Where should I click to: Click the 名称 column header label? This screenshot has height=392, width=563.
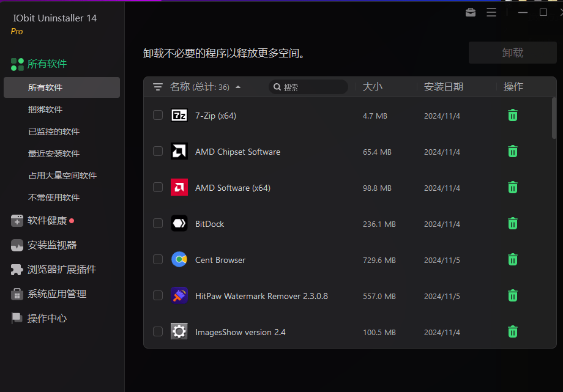(x=180, y=86)
